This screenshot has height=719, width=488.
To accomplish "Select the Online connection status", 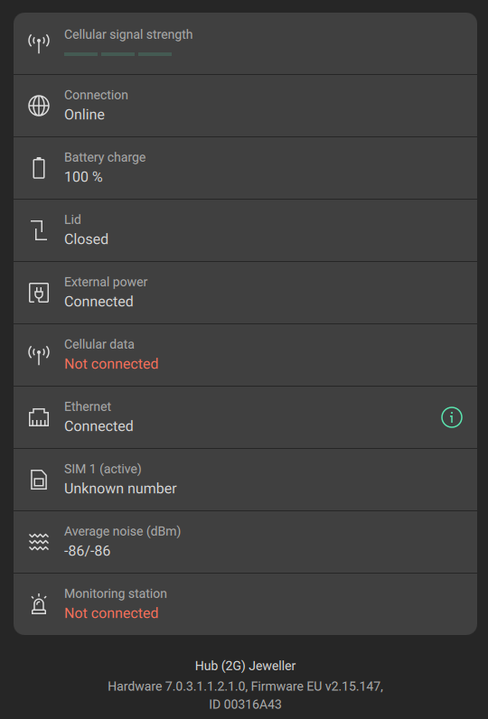I will (x=84, y=115).
